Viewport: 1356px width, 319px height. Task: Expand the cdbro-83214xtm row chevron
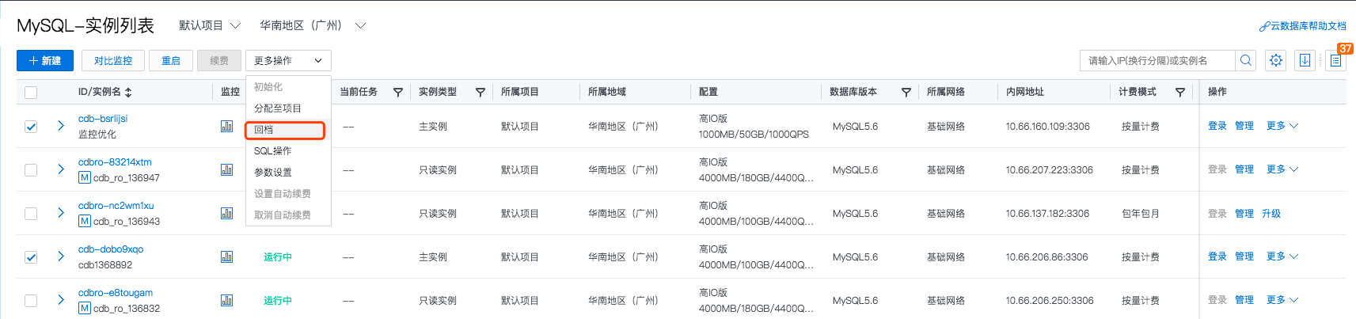61,169
